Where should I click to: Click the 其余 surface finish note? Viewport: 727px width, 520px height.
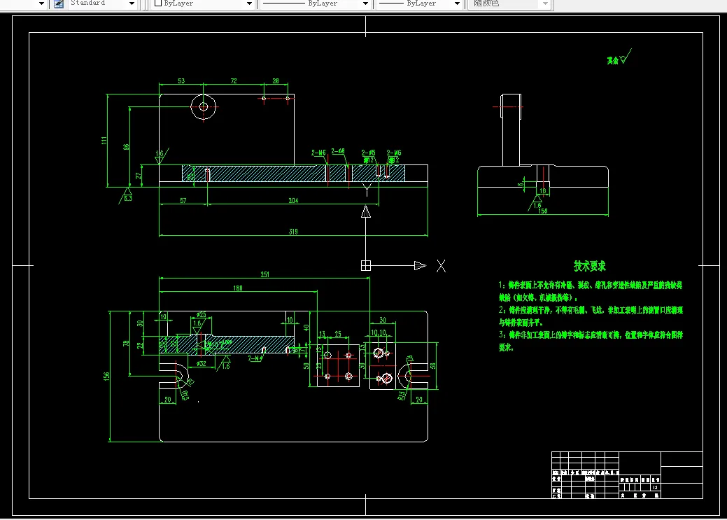(613, 60)
